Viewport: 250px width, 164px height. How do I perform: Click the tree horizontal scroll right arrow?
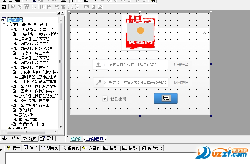click(x=55, y=132)
